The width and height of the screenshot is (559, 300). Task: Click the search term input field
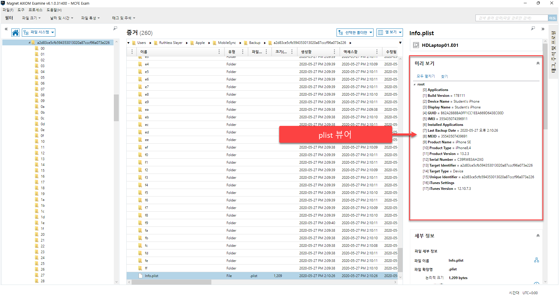tap(511, 18)
